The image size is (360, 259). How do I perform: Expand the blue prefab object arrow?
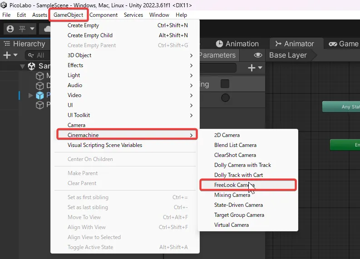tap(30, 95)
